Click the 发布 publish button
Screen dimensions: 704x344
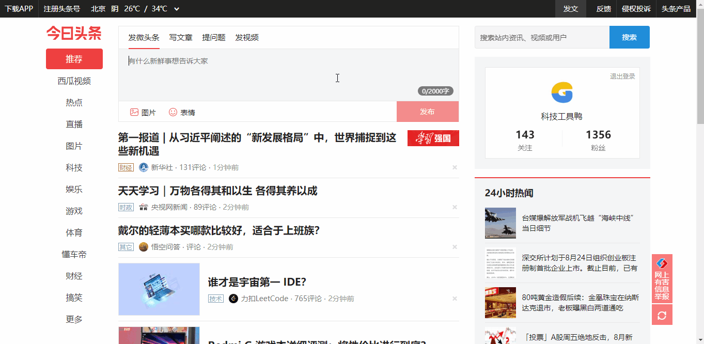(x=428, y=112)
